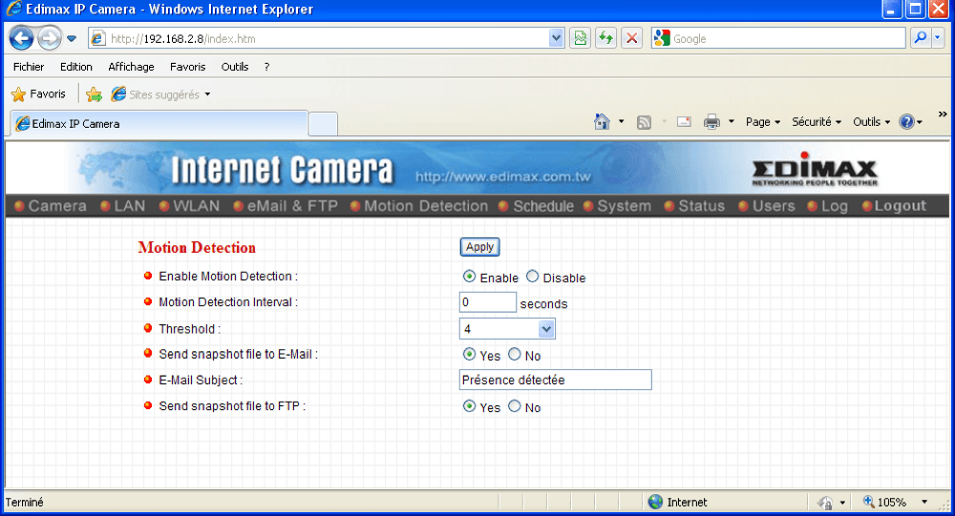The height and width of the screenshot is (516, 955).
Task: Select the Edimax IP Camera tab
Action: point(159,124)
